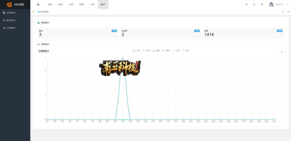The height and width of the screenshot is (141, 291).
Task: Click the 数据统计 section title
Action: click(x=45, y=23)
